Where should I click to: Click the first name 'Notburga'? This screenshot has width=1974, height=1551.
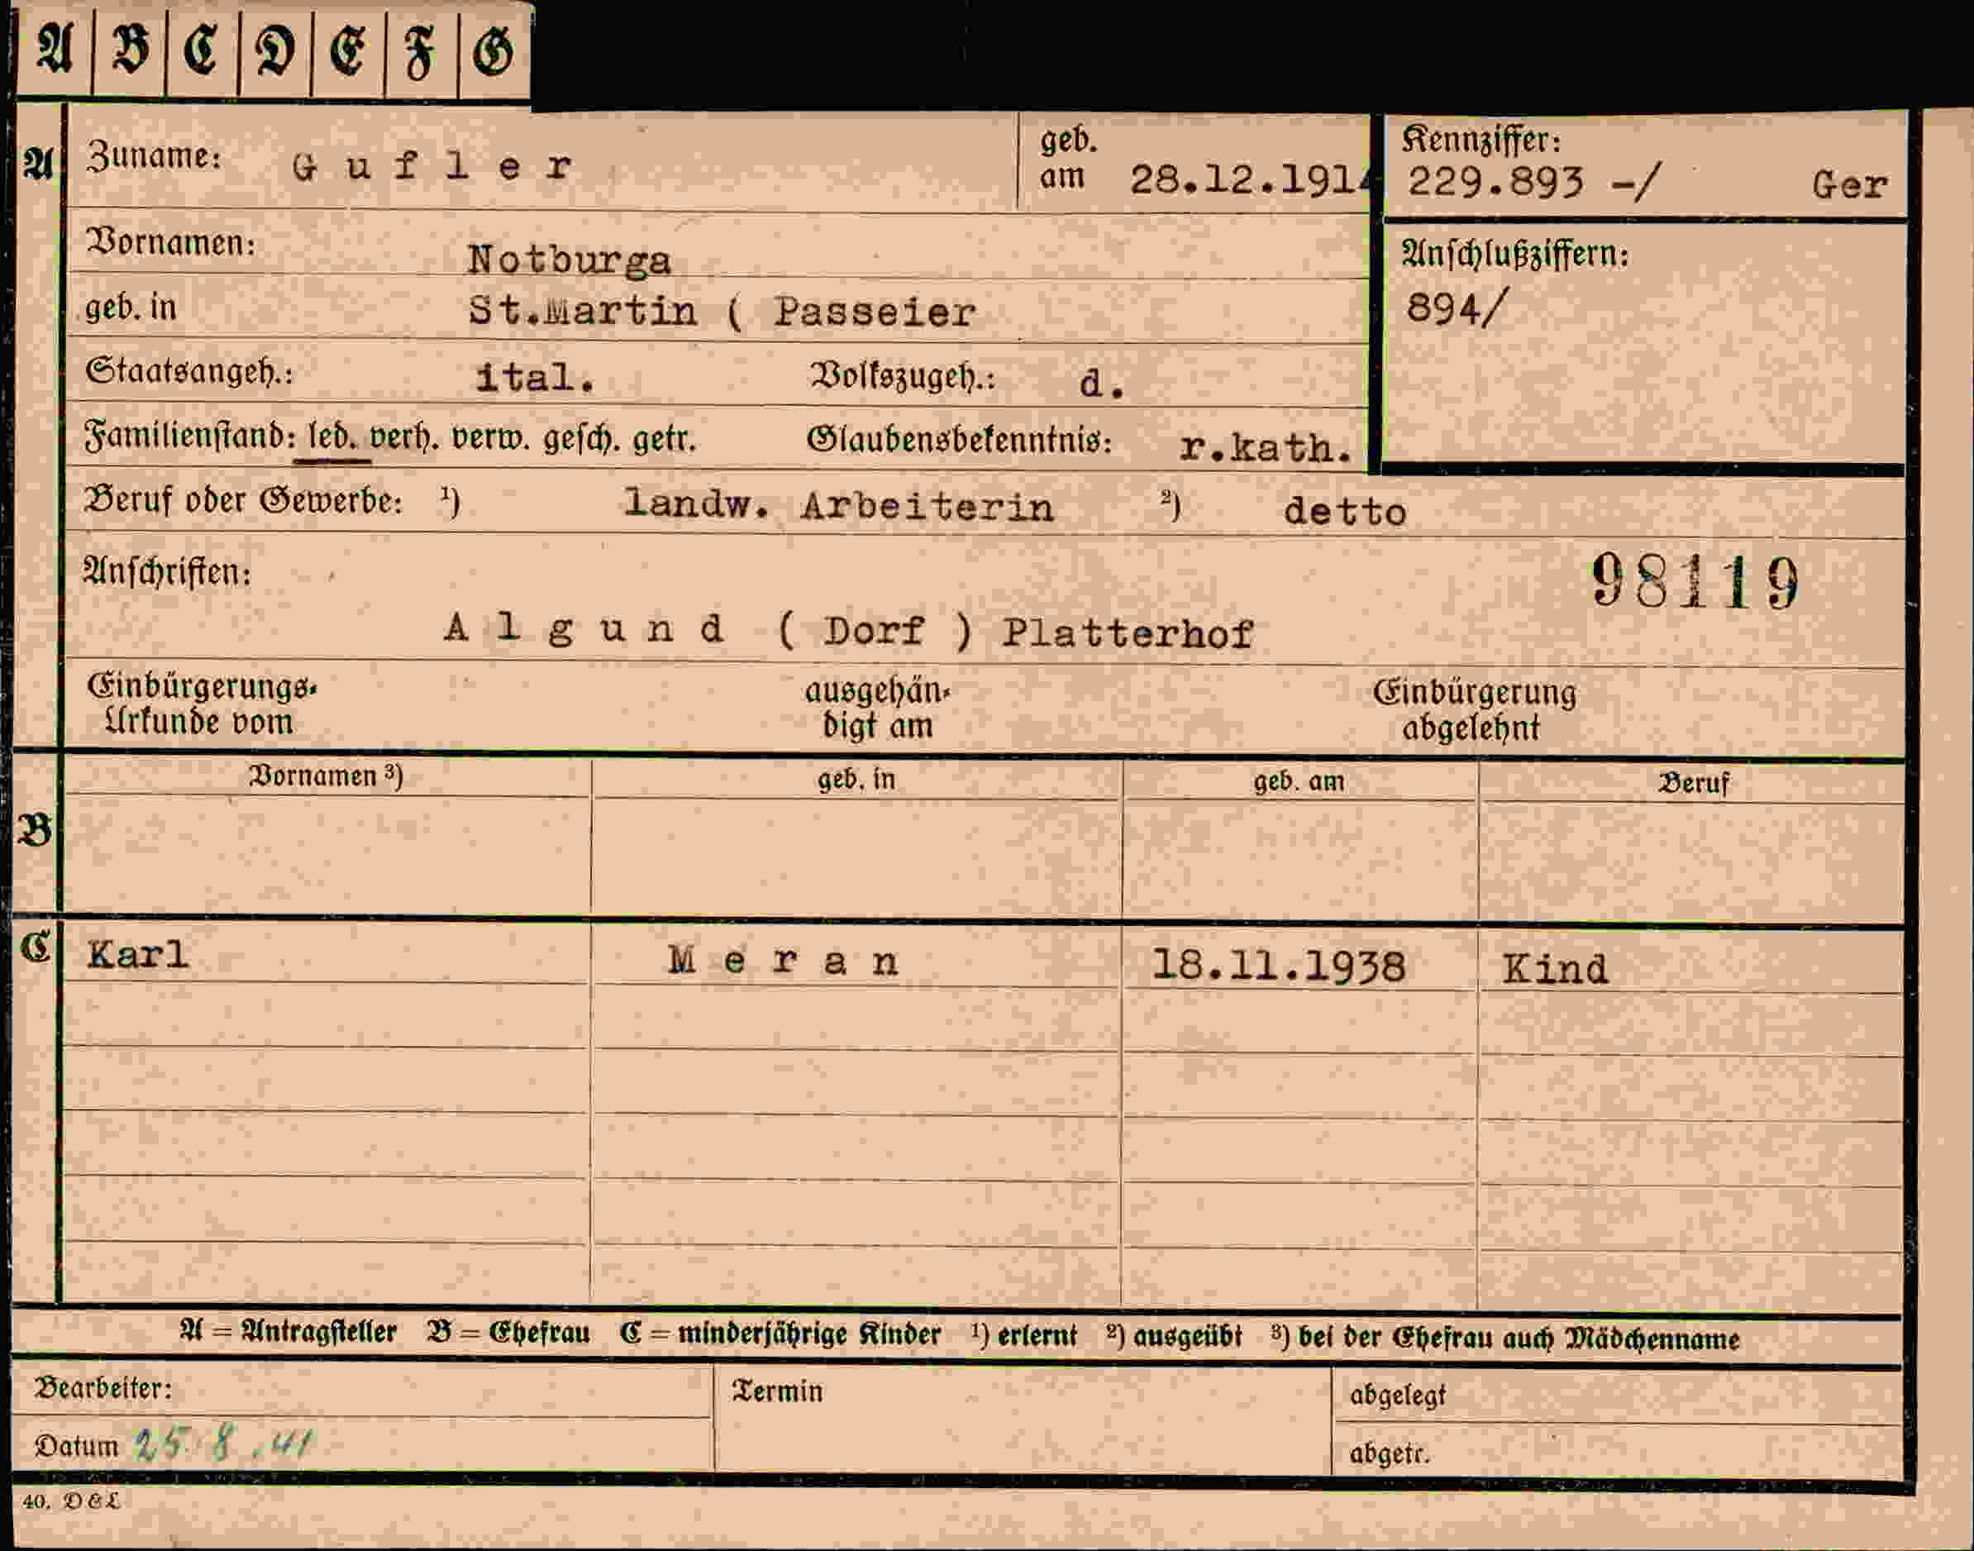point(570,260)
